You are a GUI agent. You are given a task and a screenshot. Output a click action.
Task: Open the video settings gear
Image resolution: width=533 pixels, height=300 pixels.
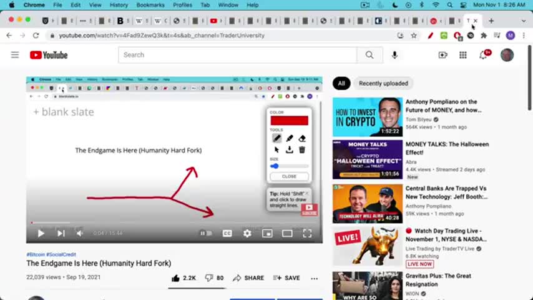(247, 233)
